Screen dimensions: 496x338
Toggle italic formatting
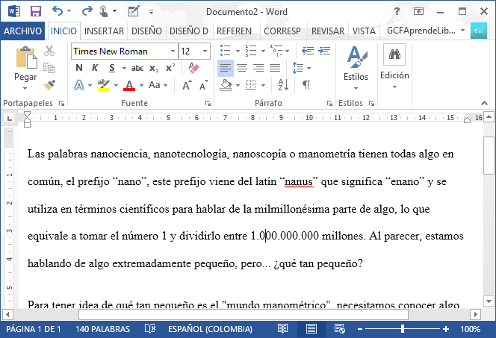tap(96, 68)
